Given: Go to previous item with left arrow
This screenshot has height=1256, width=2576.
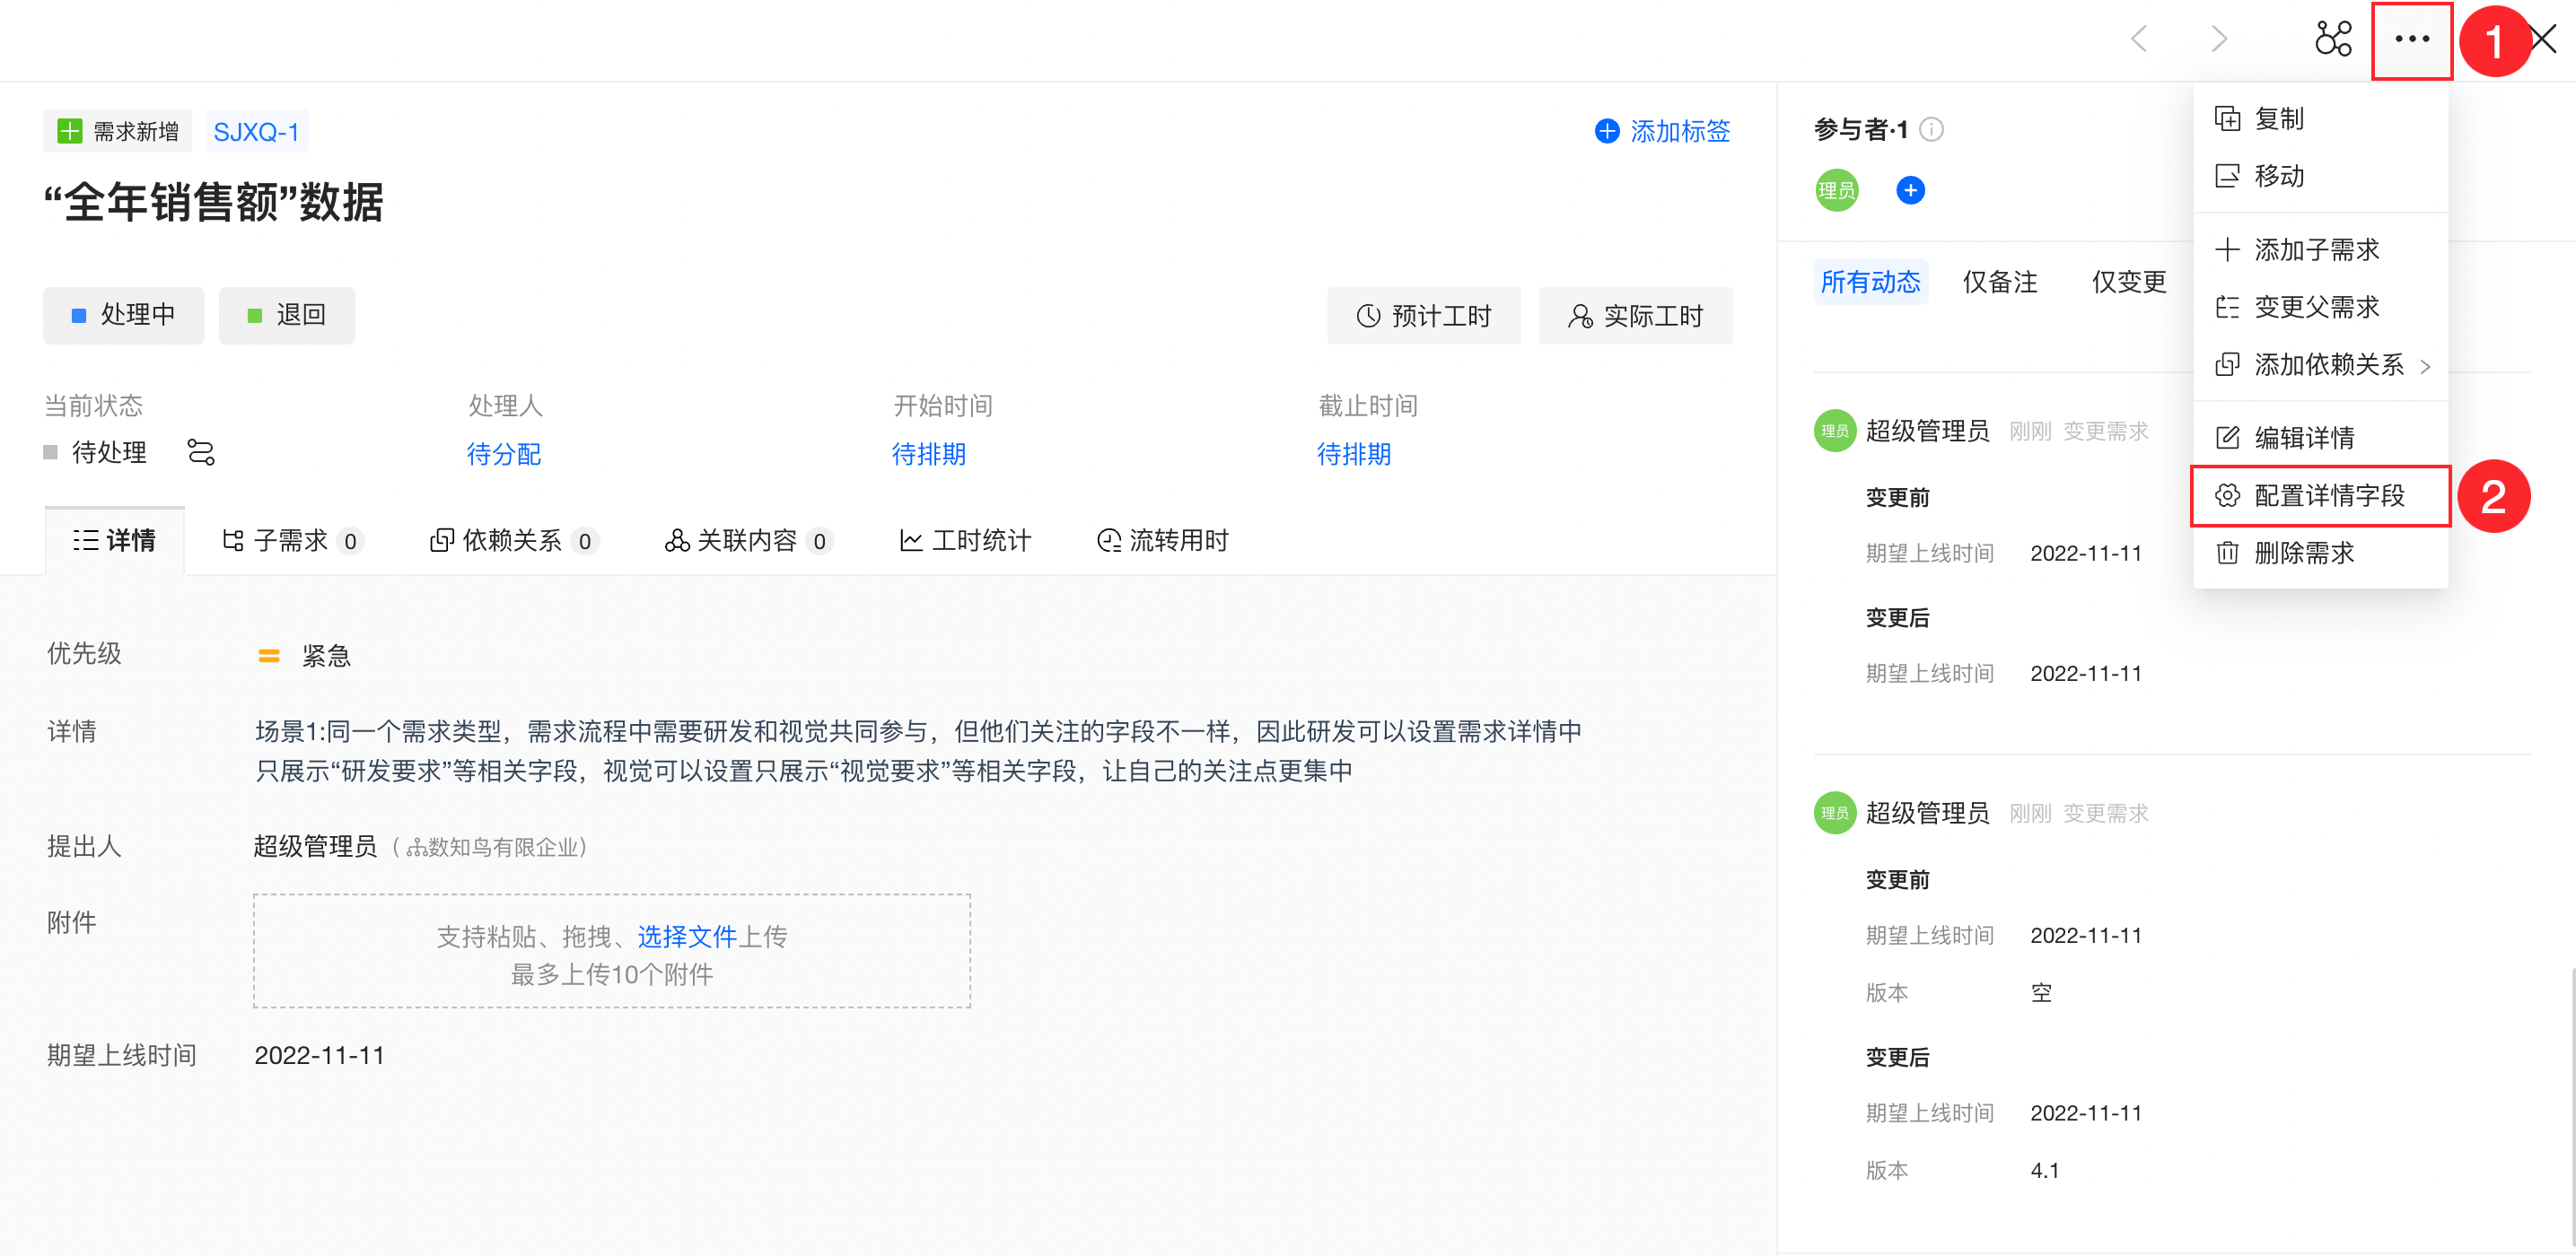Looking at the screenshot, I should coord(2139,40).
